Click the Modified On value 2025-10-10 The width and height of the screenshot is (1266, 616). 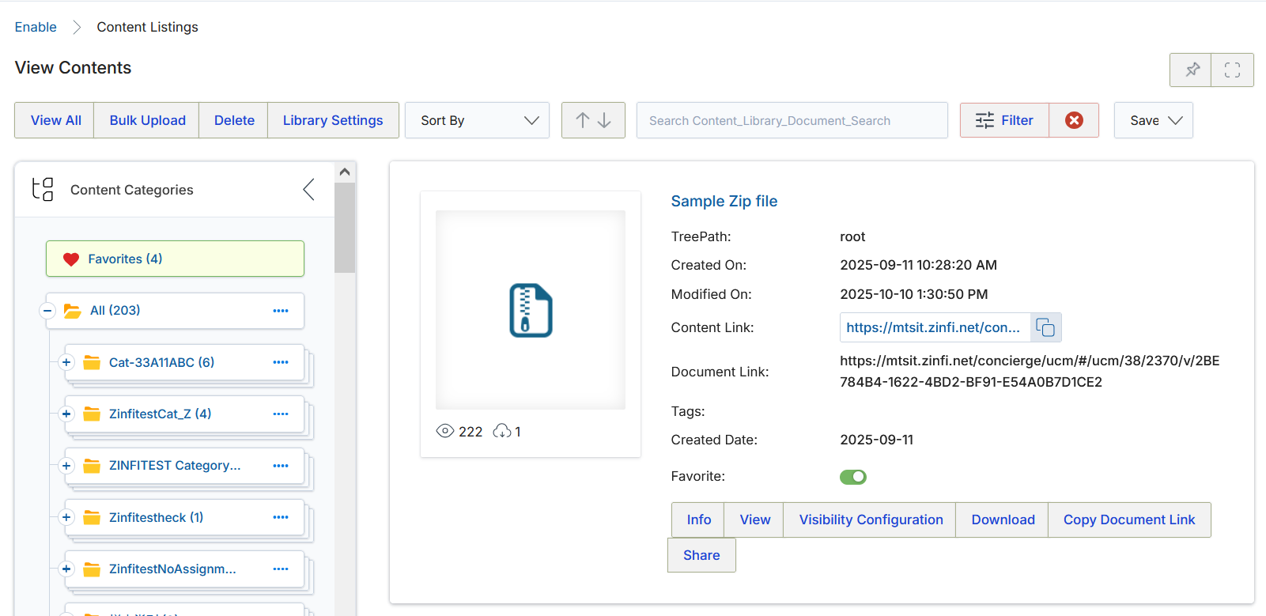914,294
